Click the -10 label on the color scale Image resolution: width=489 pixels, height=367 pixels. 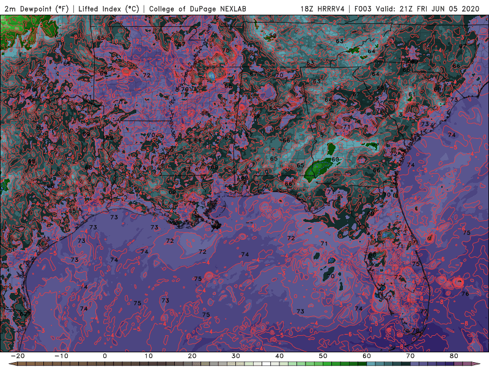(61, 356)
